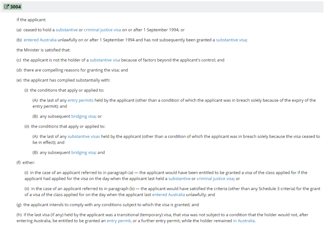Click the 'If the applicant:' opening text
Screen dimensions: 324x226
31,20
